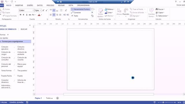
Task: Open the Todos pages list
Action: pyautogui.click(x=49, y=98)
